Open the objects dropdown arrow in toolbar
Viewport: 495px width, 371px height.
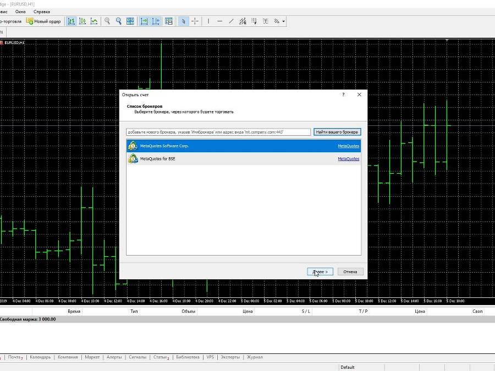[284, 21]
